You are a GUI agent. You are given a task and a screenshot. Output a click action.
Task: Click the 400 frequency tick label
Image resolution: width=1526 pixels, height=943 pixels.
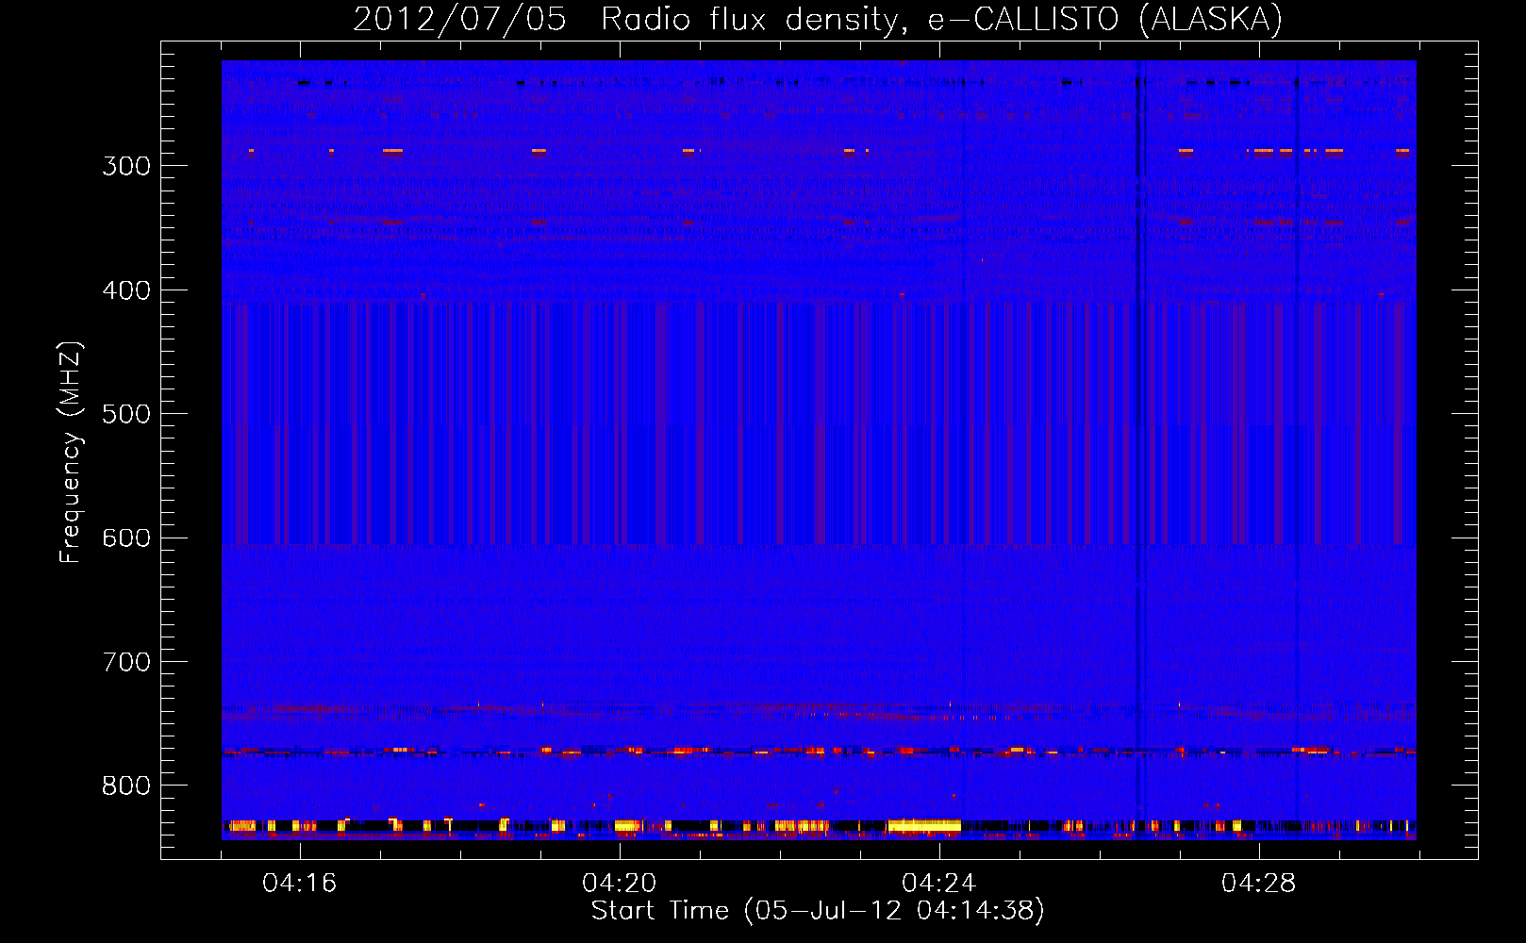pos(126,290)
